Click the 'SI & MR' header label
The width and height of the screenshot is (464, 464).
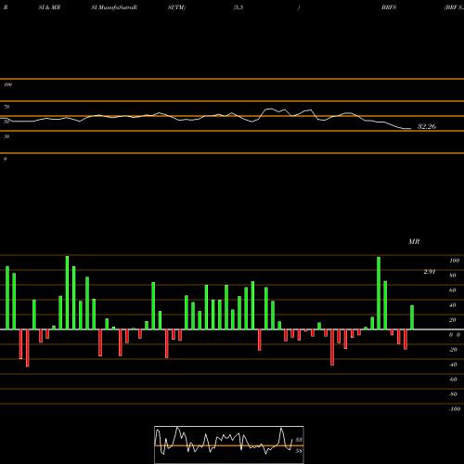point(49,7)
